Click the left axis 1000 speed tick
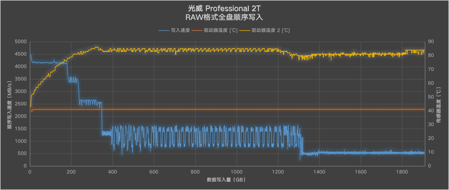Screen dimensions: 449x190 click(x=20, y=141)
